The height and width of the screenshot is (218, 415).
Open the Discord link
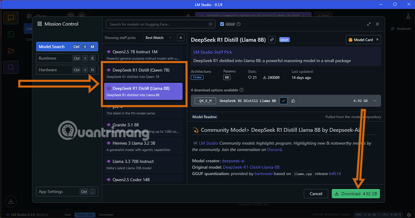tap(274, 149)
